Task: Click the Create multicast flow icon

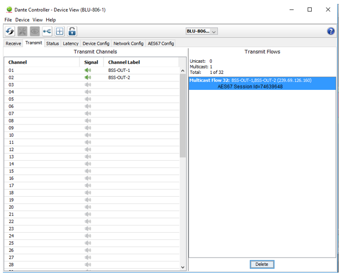Action: [47, 32]
